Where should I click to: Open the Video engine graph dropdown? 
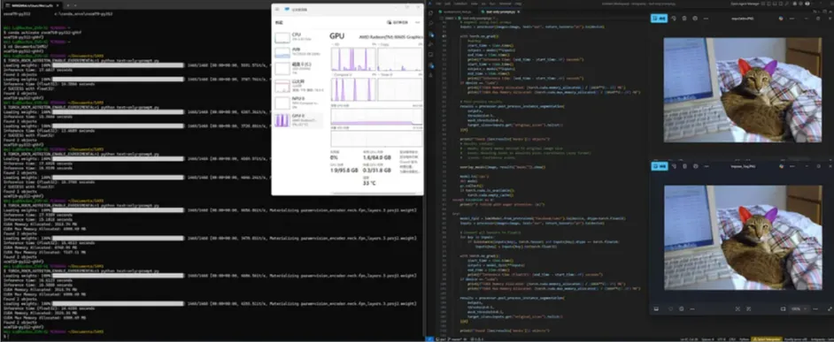[385, 75]
